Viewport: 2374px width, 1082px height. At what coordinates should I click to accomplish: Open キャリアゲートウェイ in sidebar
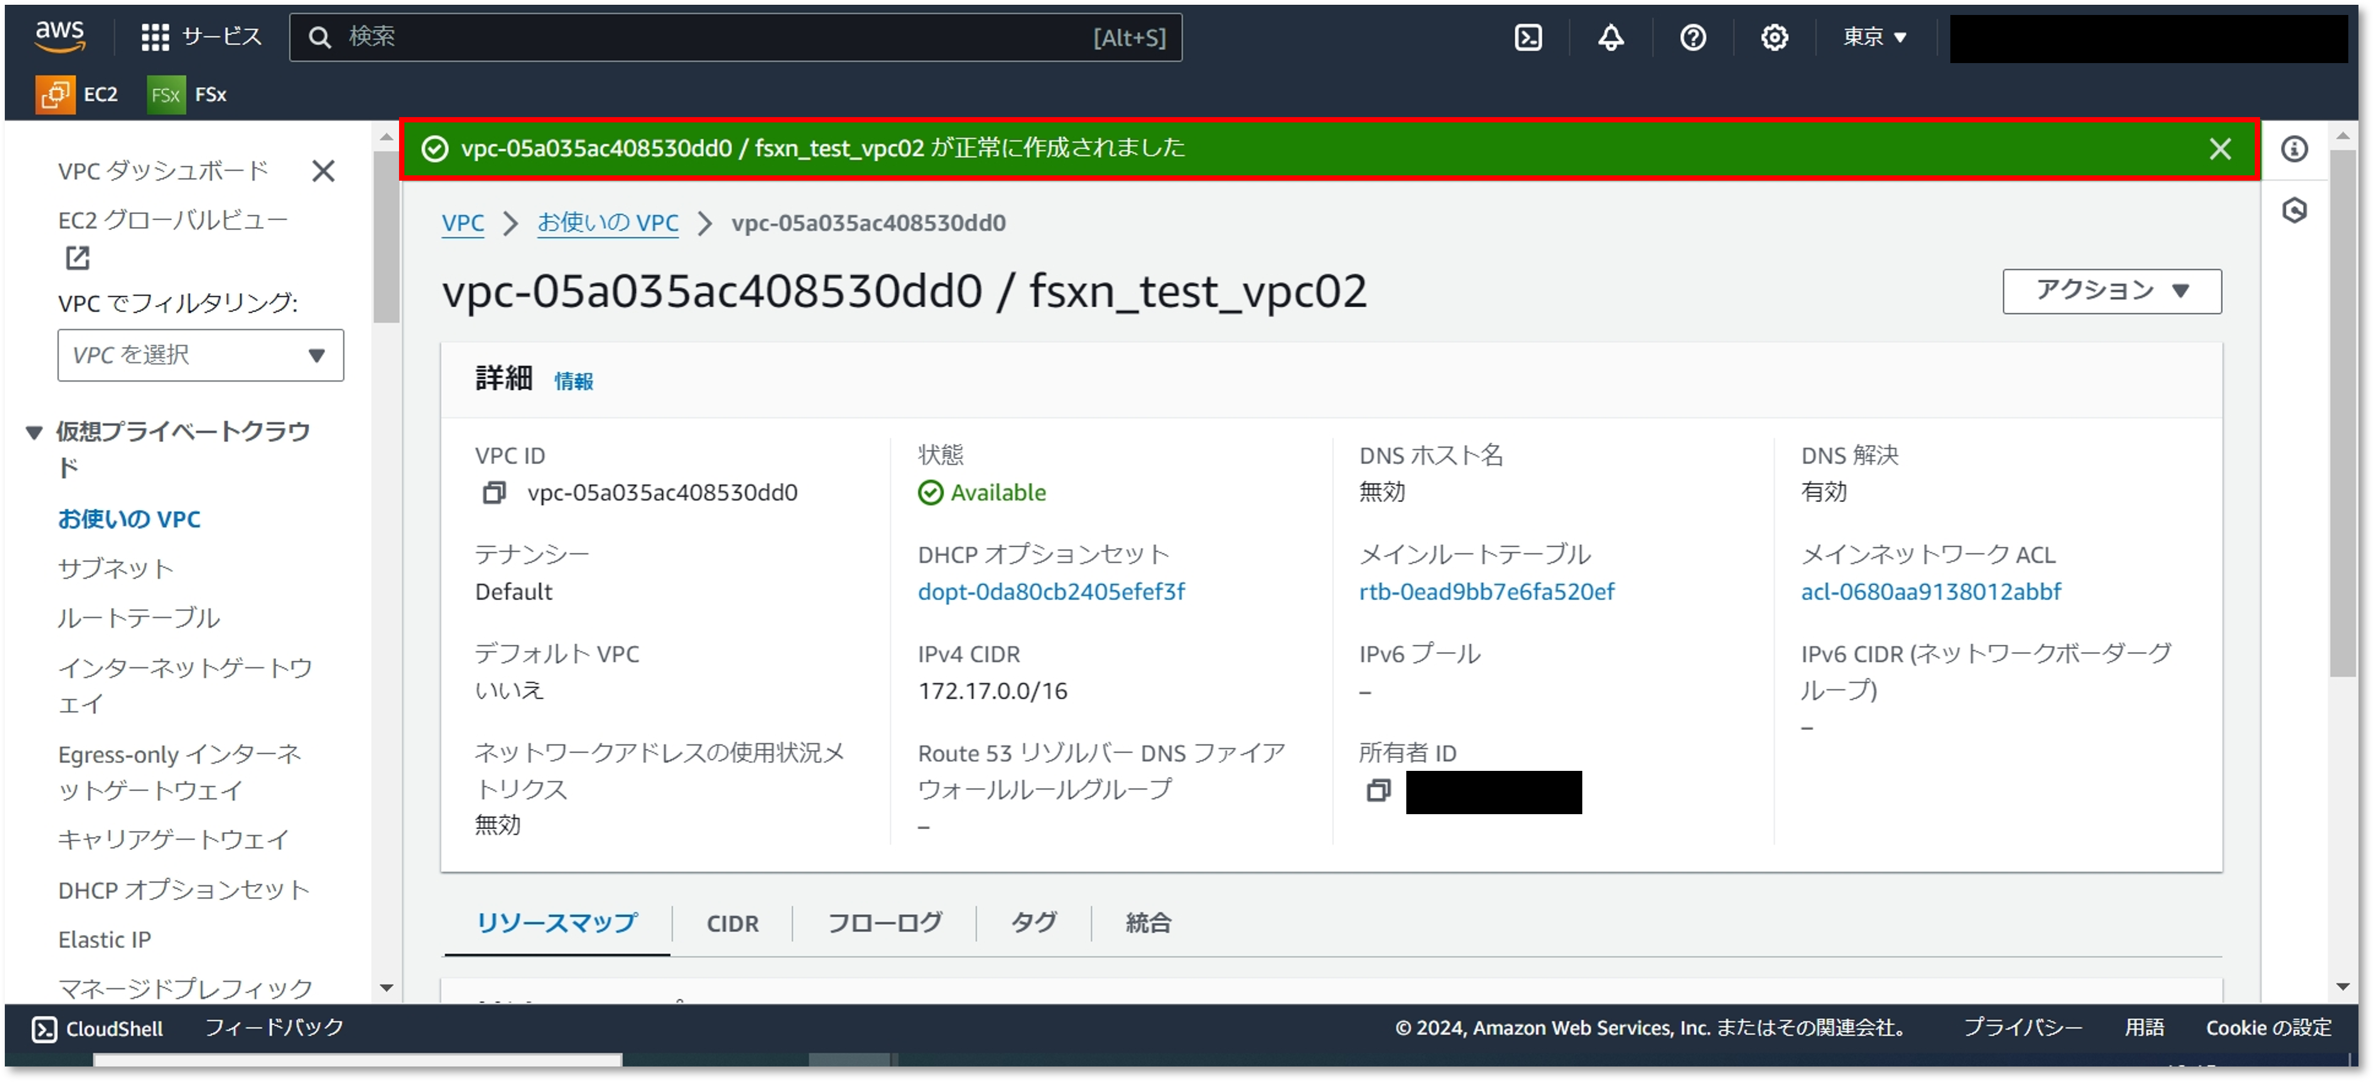[173, 839]
